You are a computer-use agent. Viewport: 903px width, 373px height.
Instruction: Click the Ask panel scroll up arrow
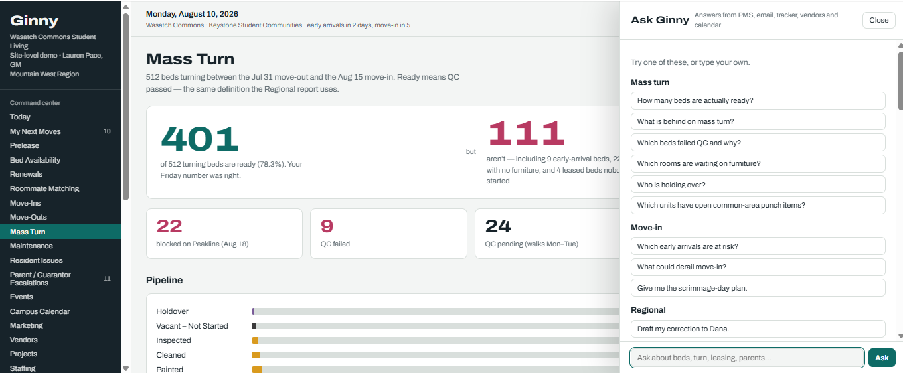tap(900, 45)
